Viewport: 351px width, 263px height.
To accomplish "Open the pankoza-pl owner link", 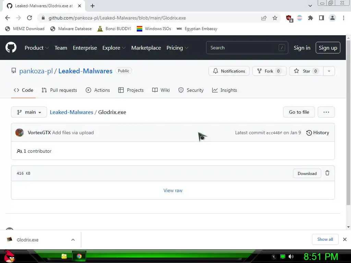I will click(x=36, y=71).
